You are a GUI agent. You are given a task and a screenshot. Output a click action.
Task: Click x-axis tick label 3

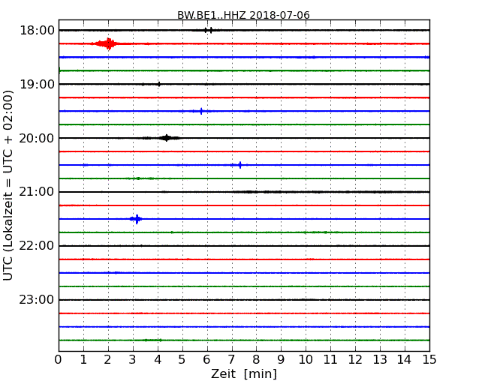tap(133, 359)
